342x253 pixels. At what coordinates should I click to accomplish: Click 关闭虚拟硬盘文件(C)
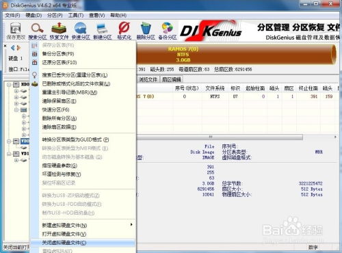pos(83,243)
